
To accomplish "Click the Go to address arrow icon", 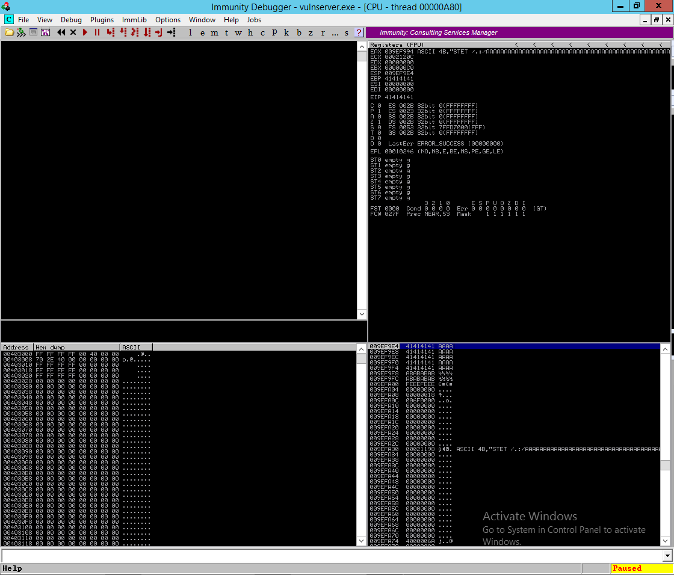I will (x=171, y=32).
